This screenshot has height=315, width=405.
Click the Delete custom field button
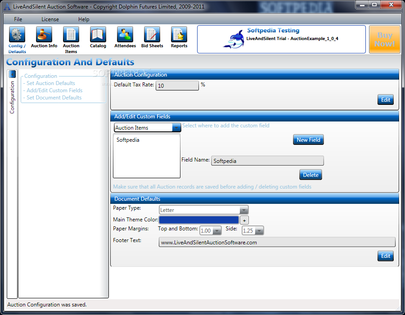click(310, 175)
